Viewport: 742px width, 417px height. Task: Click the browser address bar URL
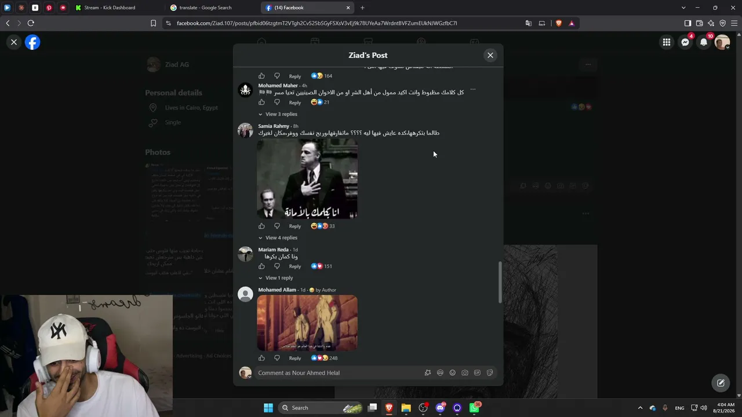coord(317,23)
